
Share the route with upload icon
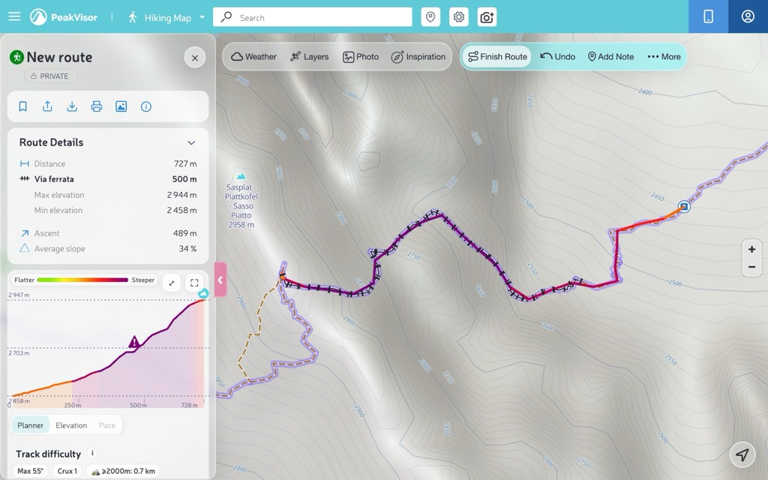[x=47, y=106]
